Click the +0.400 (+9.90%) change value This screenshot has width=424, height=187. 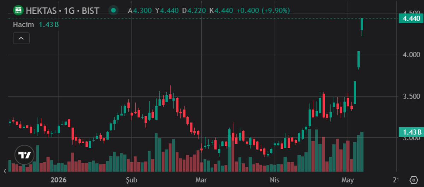point(263,11)
